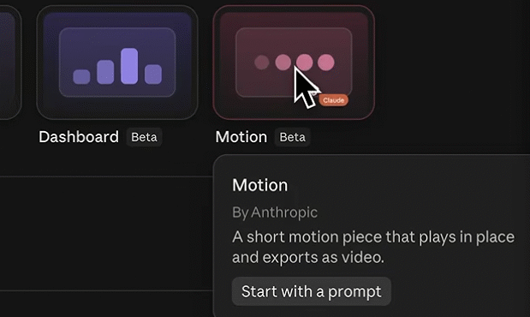Click the orange Claude badge
530x317 pixels.
pyautogui.click(x=333, y=100)
